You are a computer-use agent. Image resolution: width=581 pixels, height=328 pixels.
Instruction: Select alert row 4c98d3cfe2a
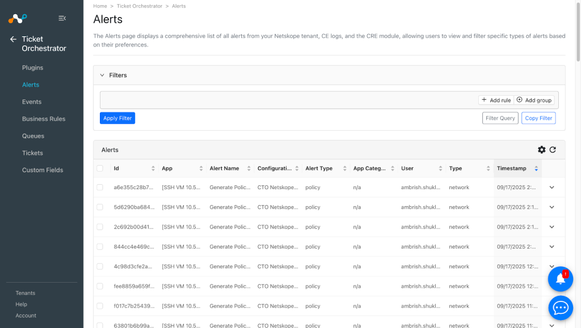[100, 266]
